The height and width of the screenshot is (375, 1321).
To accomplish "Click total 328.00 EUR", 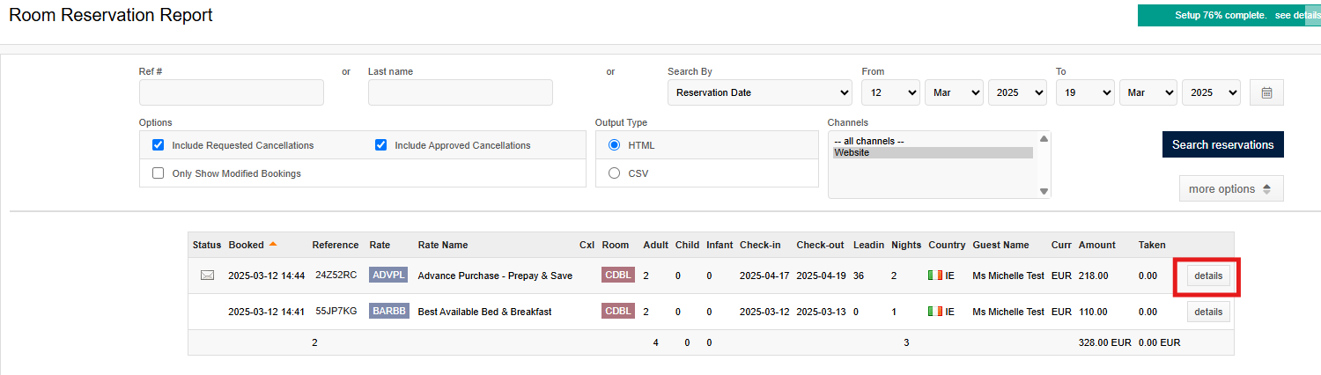I will (1104, 342).
